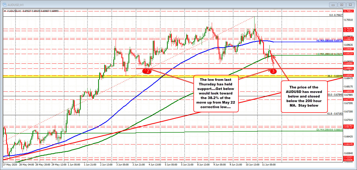Click the 27 May 2020 date label
357x170 pixels.
tap(10, 164)
